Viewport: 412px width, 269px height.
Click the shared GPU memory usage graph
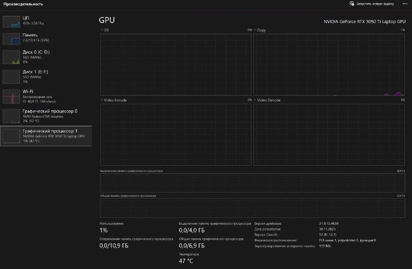coord(252,207)
